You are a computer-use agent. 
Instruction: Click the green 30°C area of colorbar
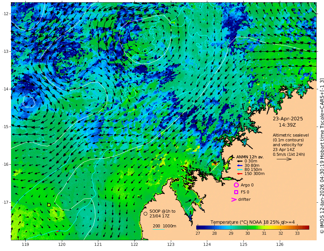click(247, 227)
